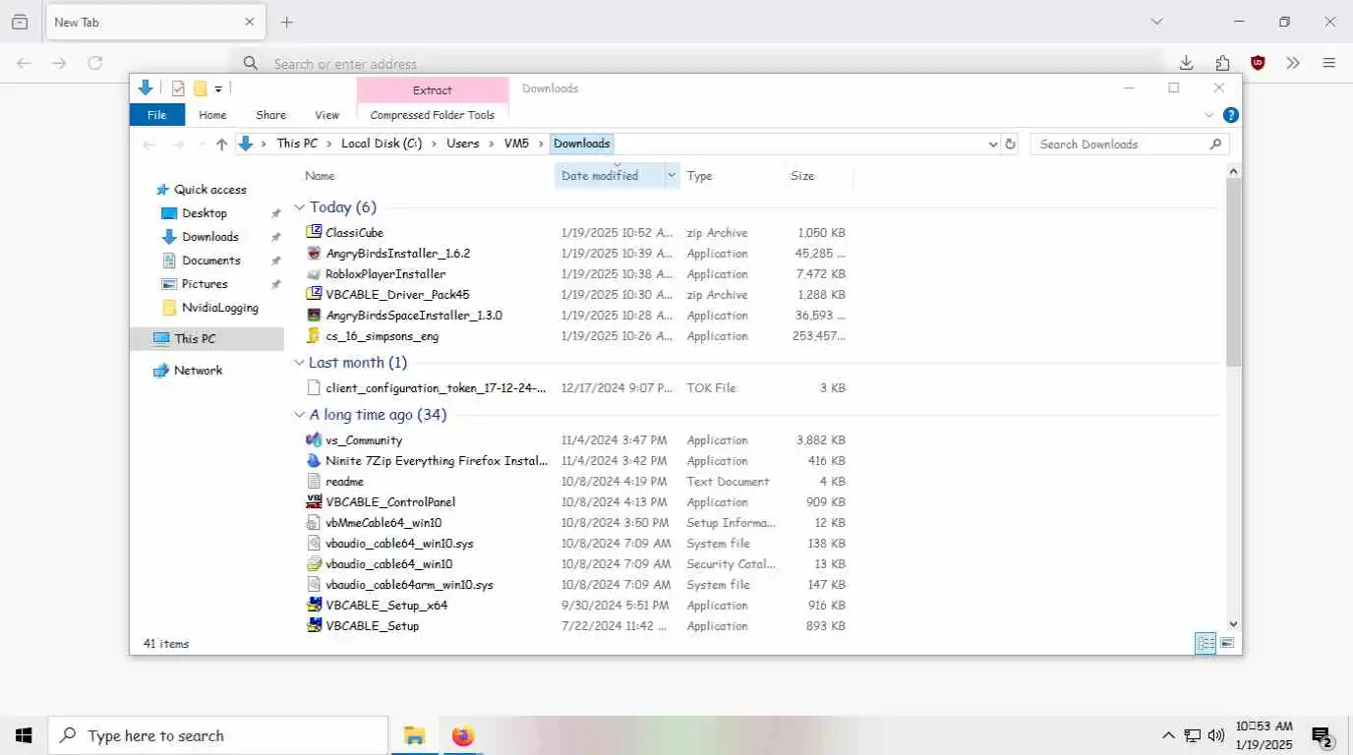Open the browser hamburger menu
The height and width of the screenshot is (755, 1353).
[1329, 63]
